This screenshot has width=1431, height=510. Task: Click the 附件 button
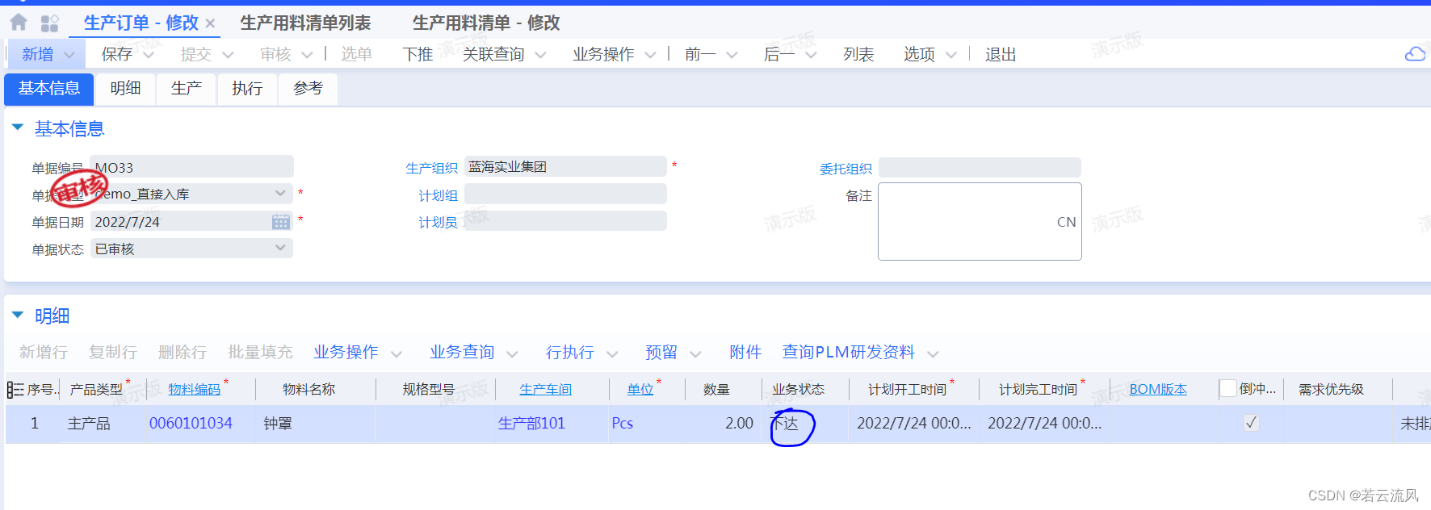click(745, 353)
